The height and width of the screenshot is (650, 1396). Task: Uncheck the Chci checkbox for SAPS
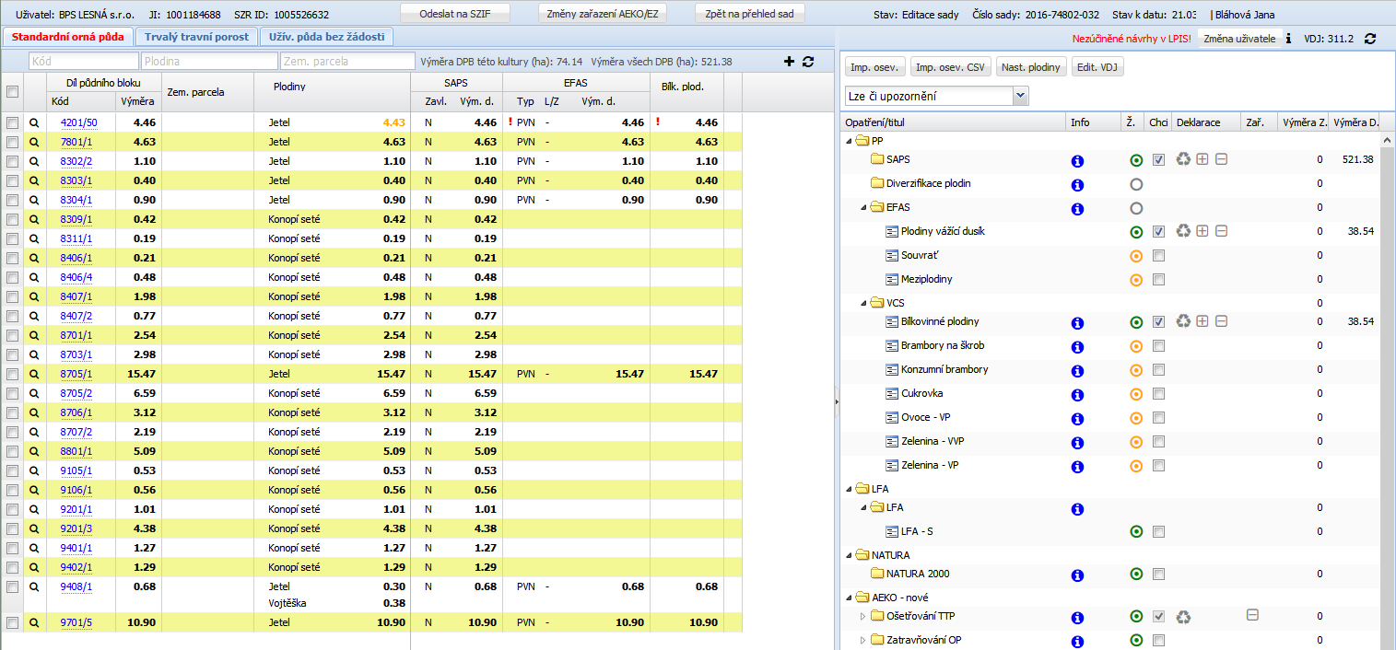[x=1158, y=160]
